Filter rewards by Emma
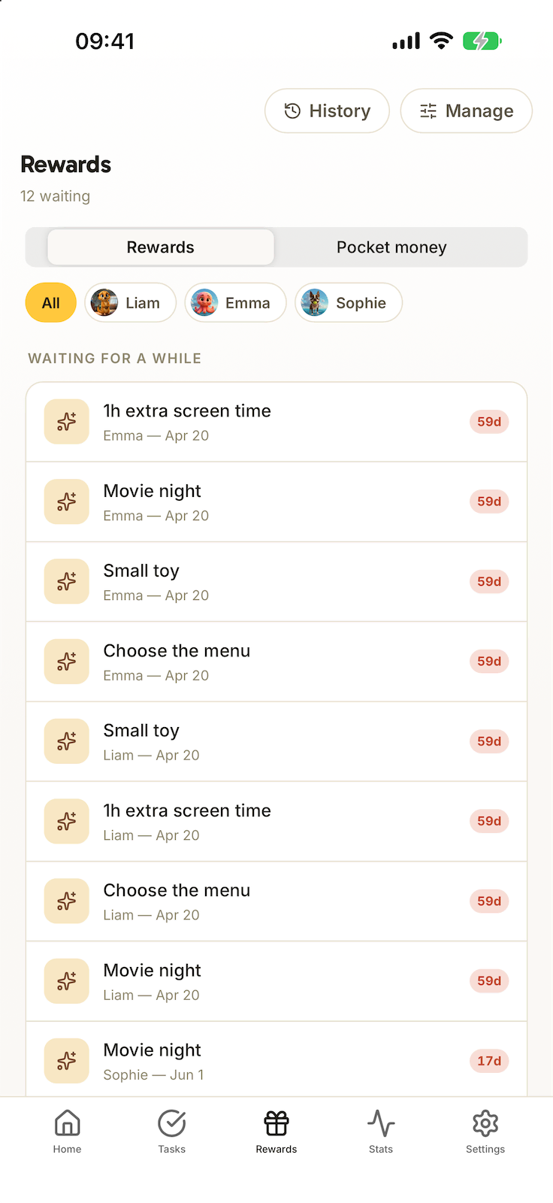 click(236, 303)
